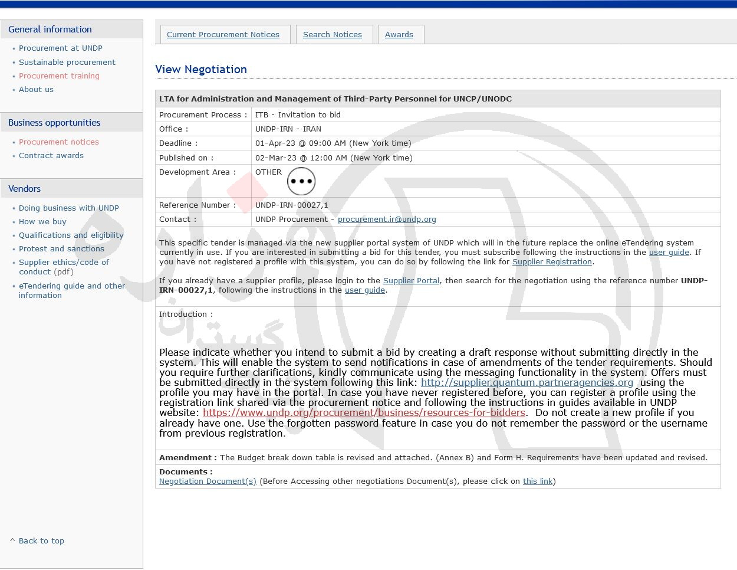Screen dimensions: 737x570
Task: Follow the Supplier Registration link
Action: pyautogui.click(x=552, y=261)
